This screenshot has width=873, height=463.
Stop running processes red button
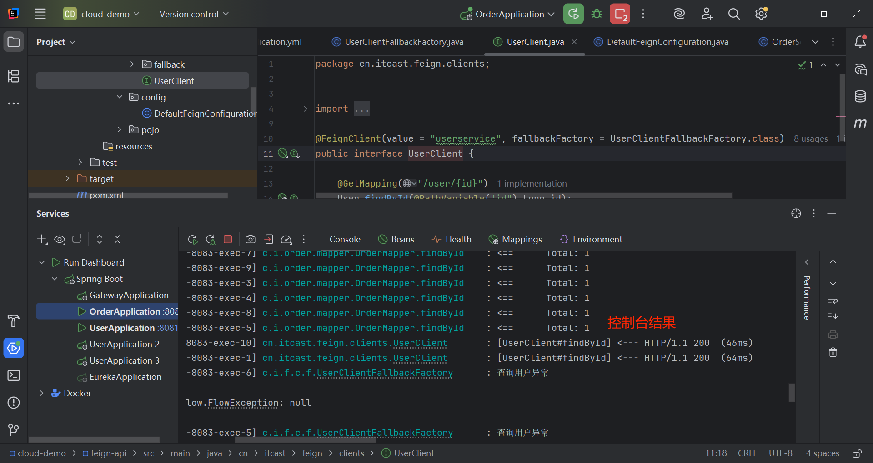(x=620, y=14)
